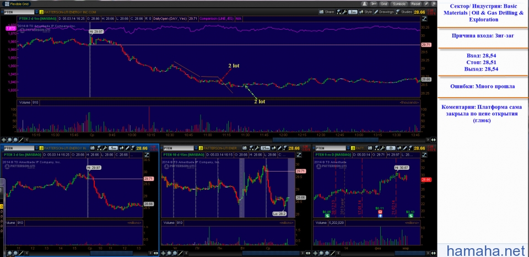Focus daily chart PTEN symbol field
Viewport: 529px width, 257px height.
click(331, 148)
